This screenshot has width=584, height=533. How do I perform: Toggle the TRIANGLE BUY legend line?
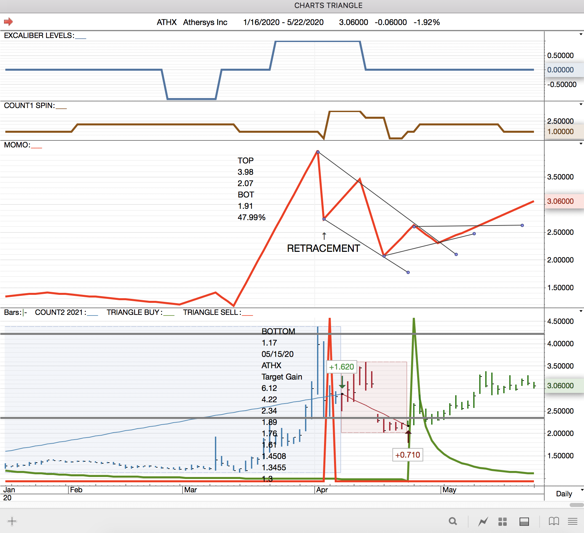coord(169,314)
